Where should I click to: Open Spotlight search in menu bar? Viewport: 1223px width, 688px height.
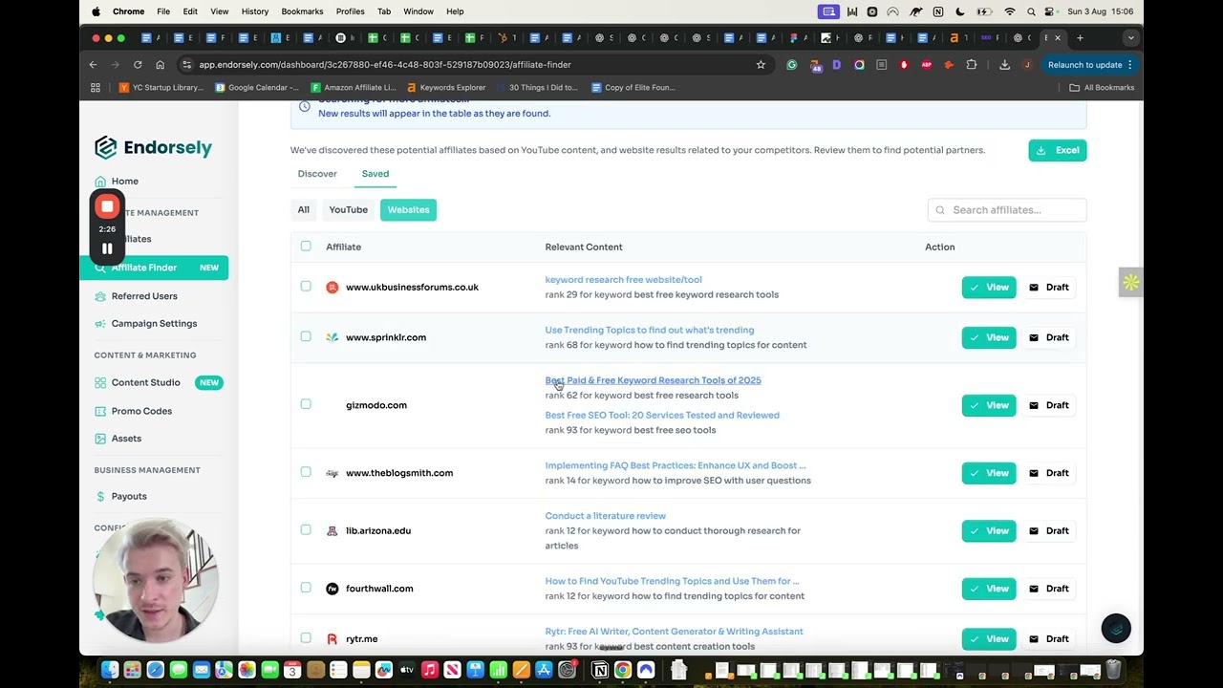pos(1031,11)
